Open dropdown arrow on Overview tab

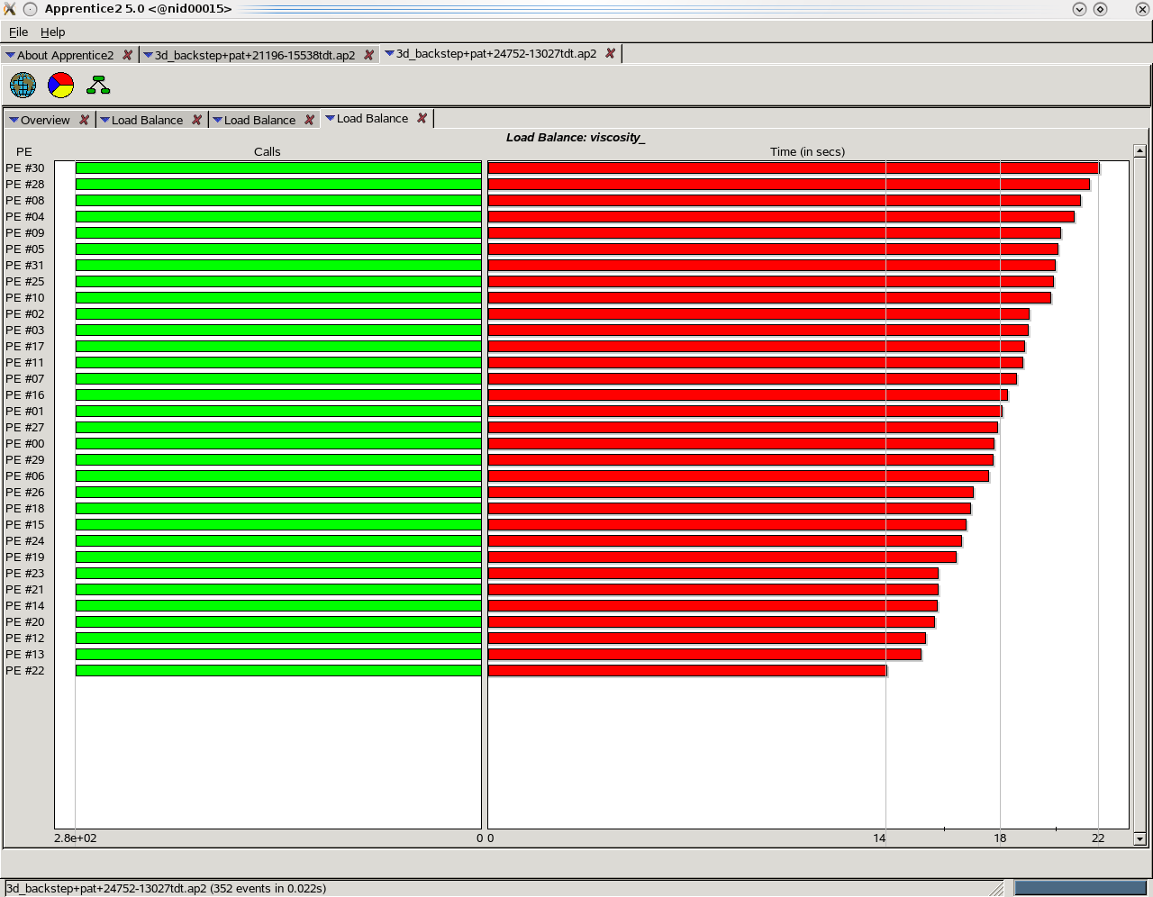[14, 120]
